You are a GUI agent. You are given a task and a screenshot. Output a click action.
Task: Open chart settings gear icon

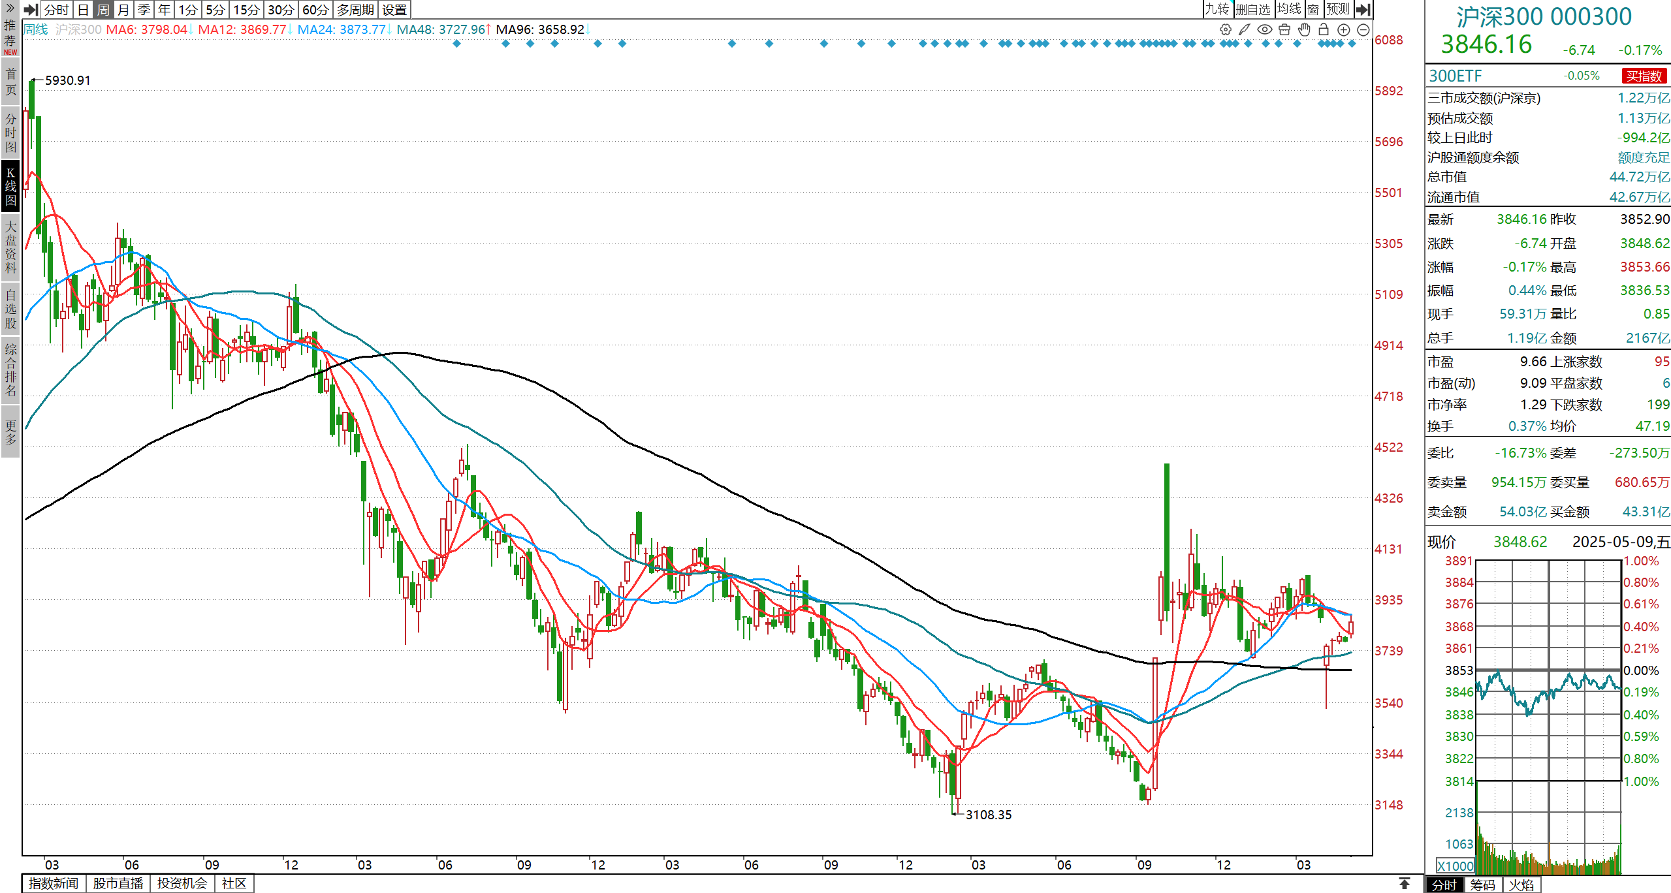(1225, 29)
